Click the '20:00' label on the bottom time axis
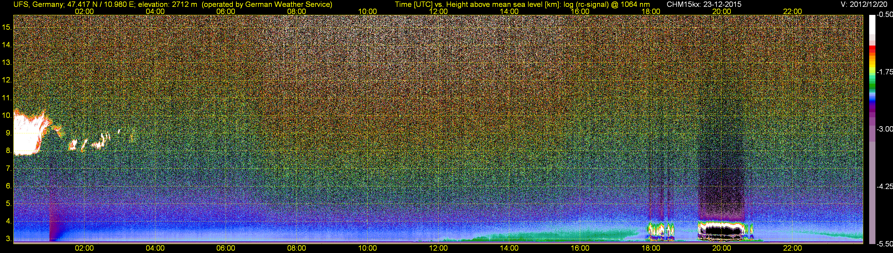 pos(722,248)
